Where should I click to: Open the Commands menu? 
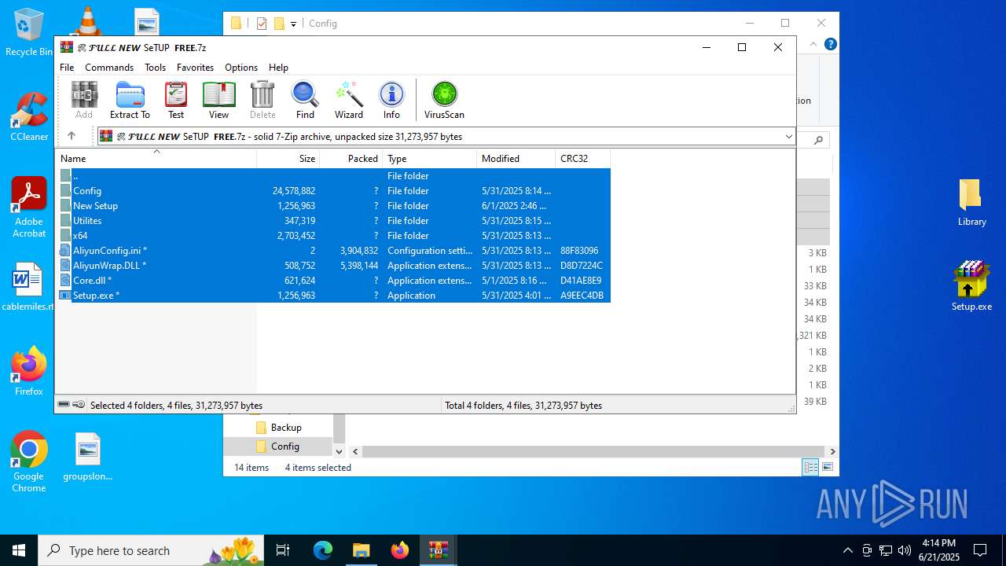pos(109,68)
